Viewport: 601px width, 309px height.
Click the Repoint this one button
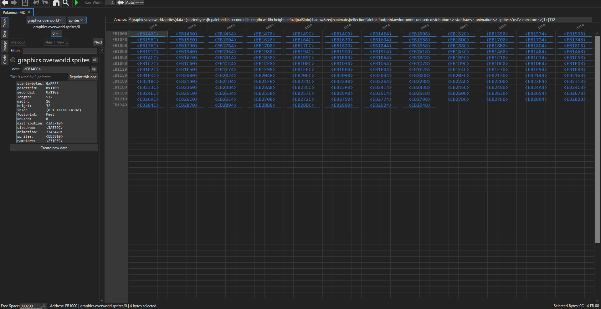tap(83, 77)
